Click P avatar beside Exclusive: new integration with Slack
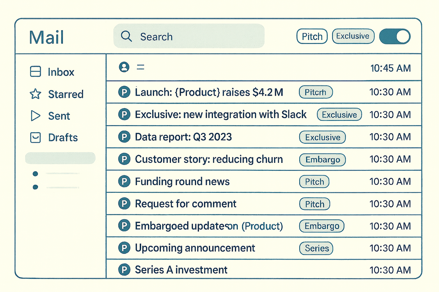The height and width of the screenshot is (292, 439). click(x=124, y=115)
